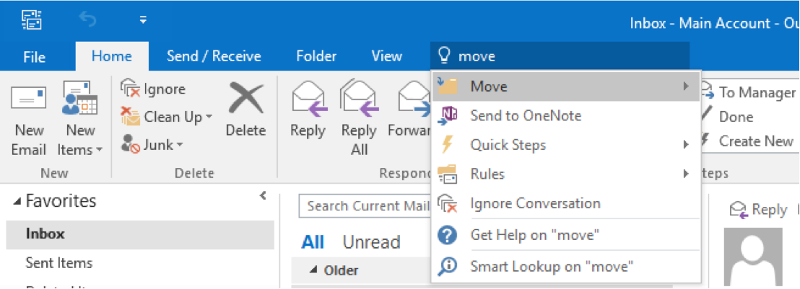800x289 pixels.
Task: Click the undo arrow in quick access toolbar
Action: (x=90, y=20)
